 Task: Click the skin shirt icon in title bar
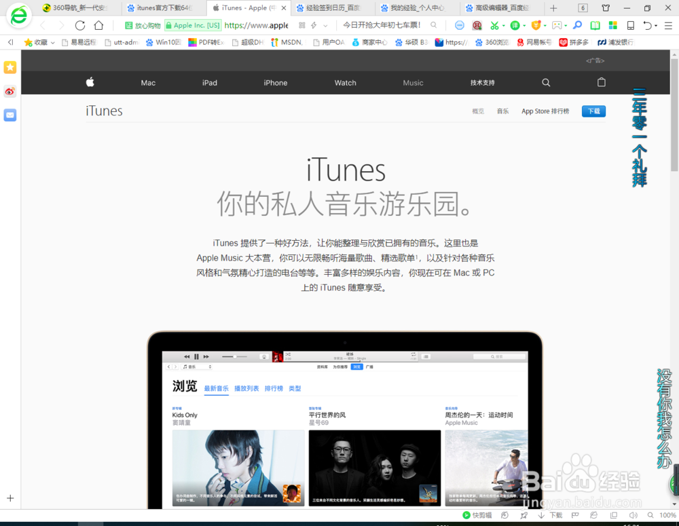606,7
